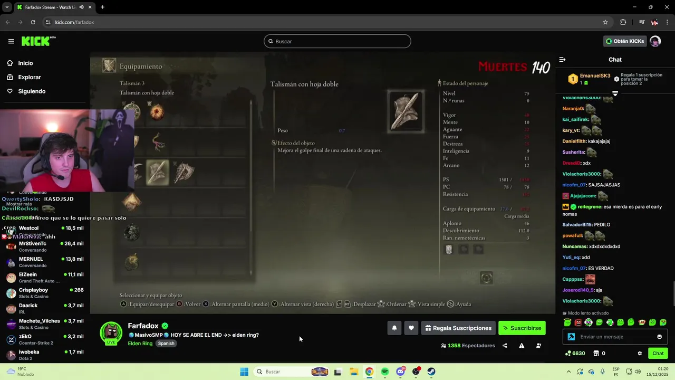Open the shop icon showing 0
Viewport: 675px width, 380px height.
point(599,353)
